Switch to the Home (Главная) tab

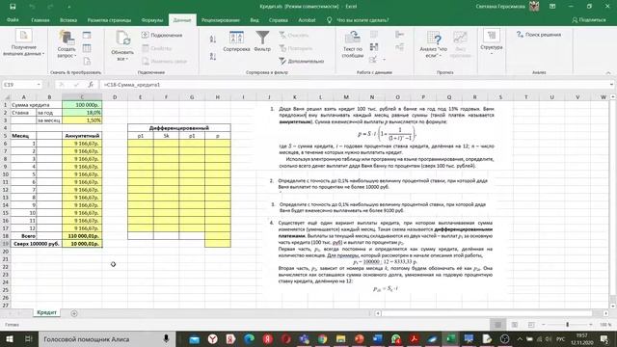point(40,20)
